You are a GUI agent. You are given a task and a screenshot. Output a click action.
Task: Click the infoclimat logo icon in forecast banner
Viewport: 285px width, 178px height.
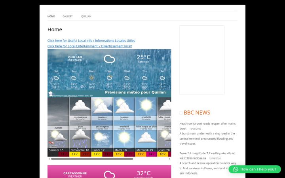coord(51,94)
